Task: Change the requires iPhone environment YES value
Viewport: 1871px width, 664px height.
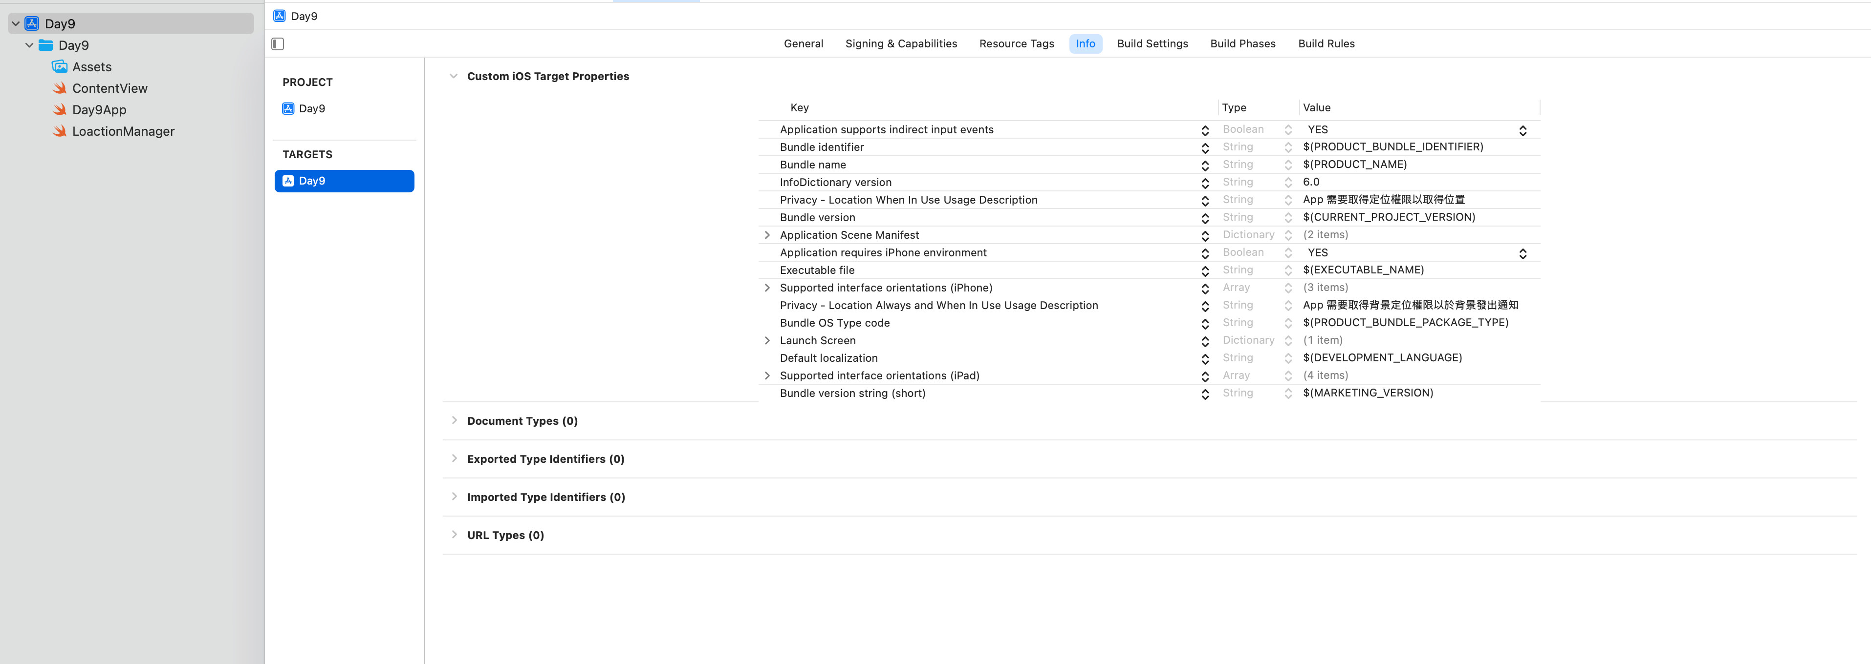Action: point(1523,253)
